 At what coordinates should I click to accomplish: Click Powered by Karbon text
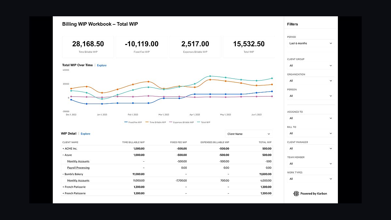click(x=313, y=194)
